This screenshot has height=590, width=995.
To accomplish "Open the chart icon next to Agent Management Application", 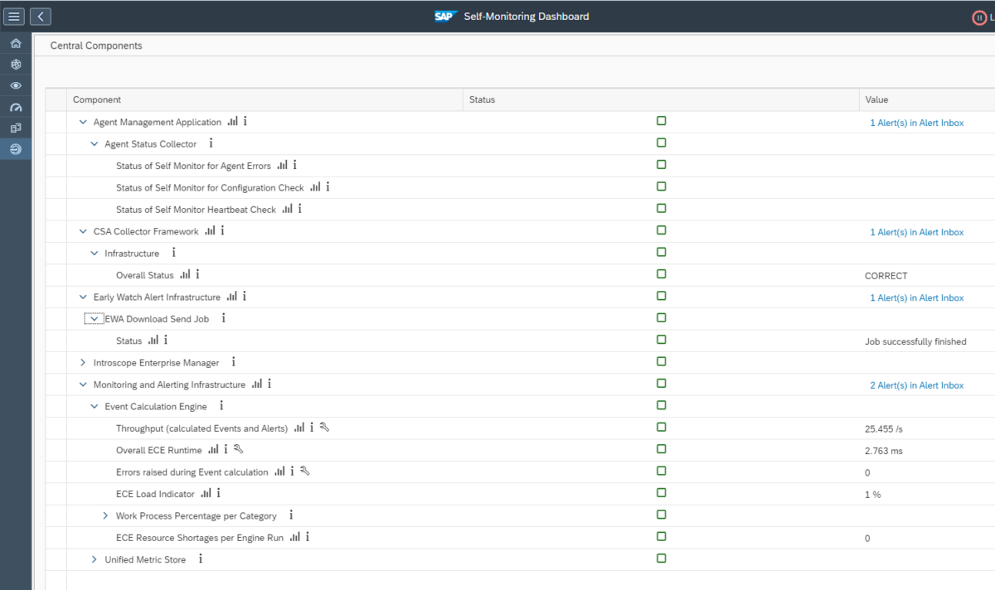I will point(231,121).
